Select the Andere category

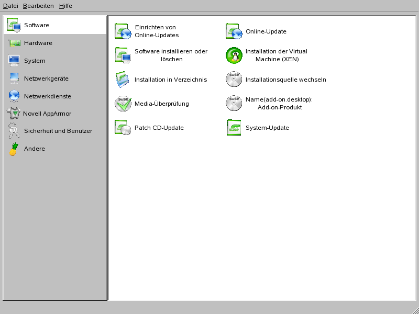click(x=35, y=149)
